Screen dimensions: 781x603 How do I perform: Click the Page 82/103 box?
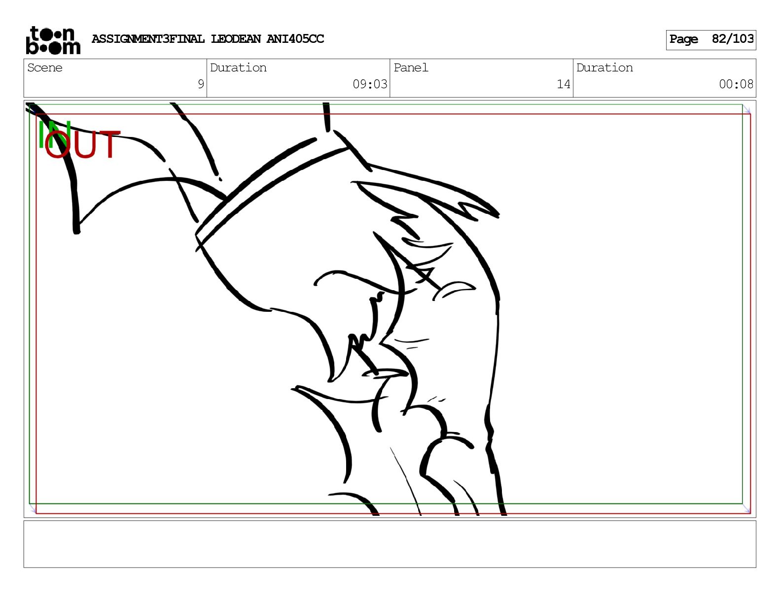coord(710,39)
